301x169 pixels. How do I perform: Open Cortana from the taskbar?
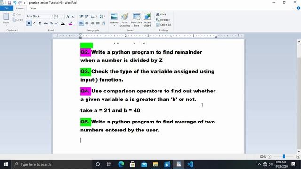[x=98, y=164]
